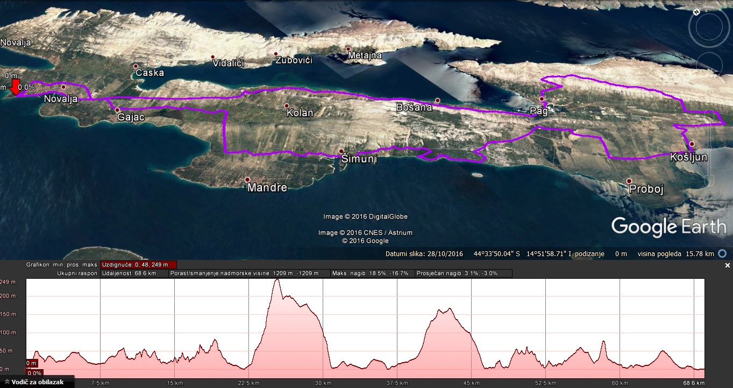Click the Kolan place label
Viewport: 733px width, 388px height.
tap(300, 114)
